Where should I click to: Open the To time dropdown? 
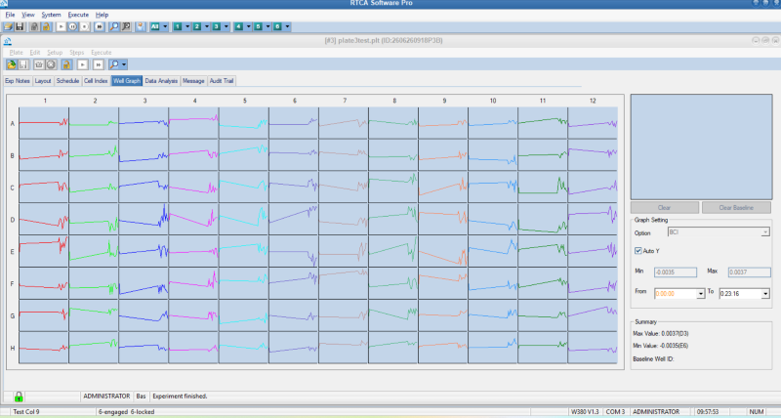pyautogui.click(x=765, y=294)
